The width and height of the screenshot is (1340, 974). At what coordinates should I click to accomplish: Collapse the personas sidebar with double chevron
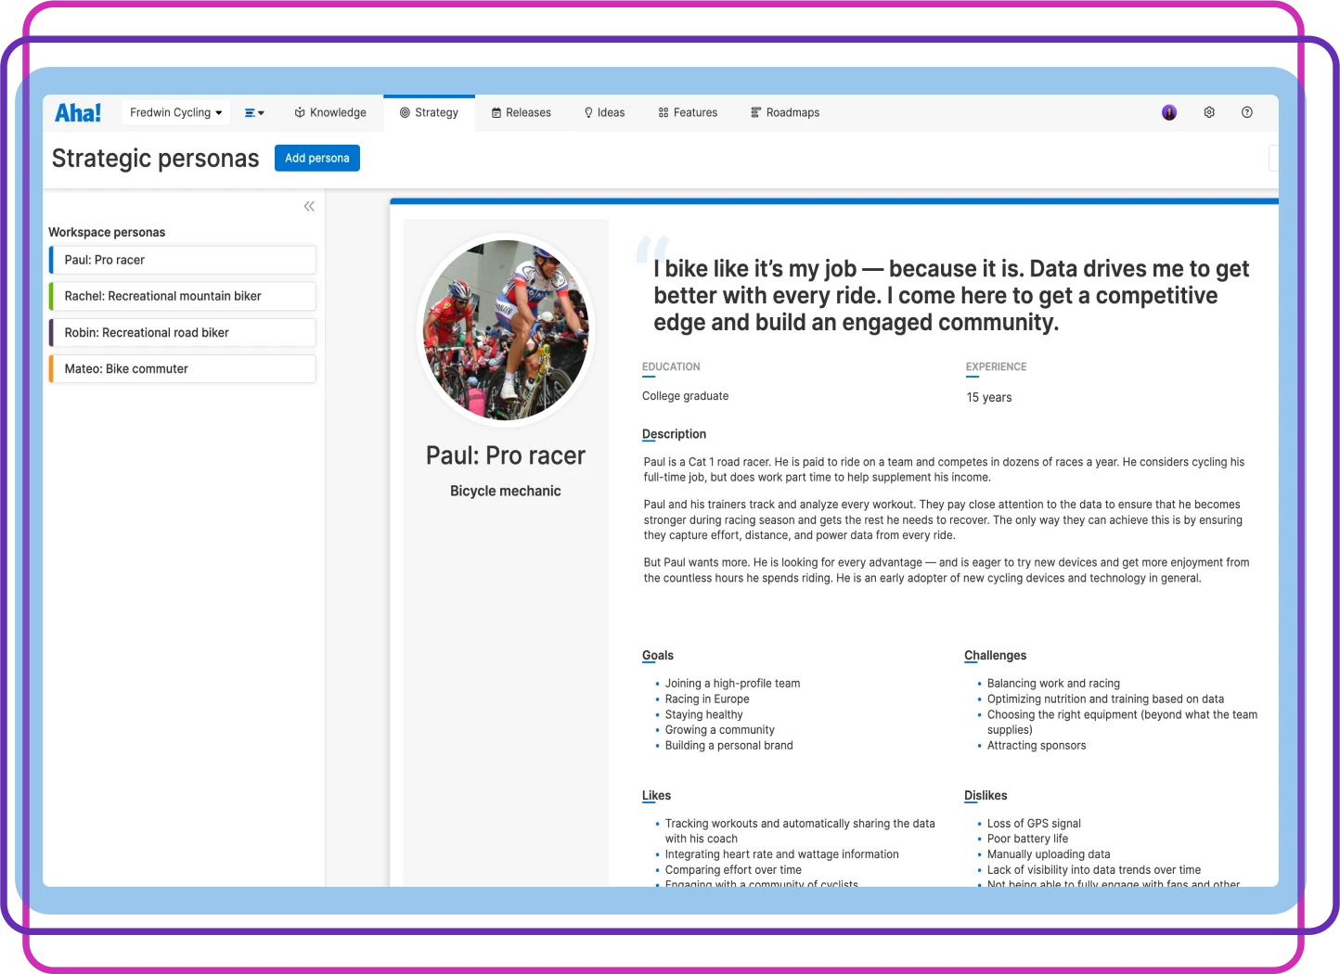[309, 206]
